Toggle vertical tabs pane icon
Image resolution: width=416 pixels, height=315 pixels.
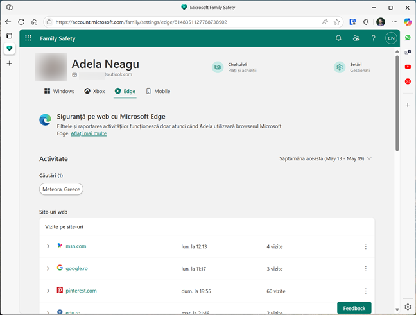(x=9, y=36)
